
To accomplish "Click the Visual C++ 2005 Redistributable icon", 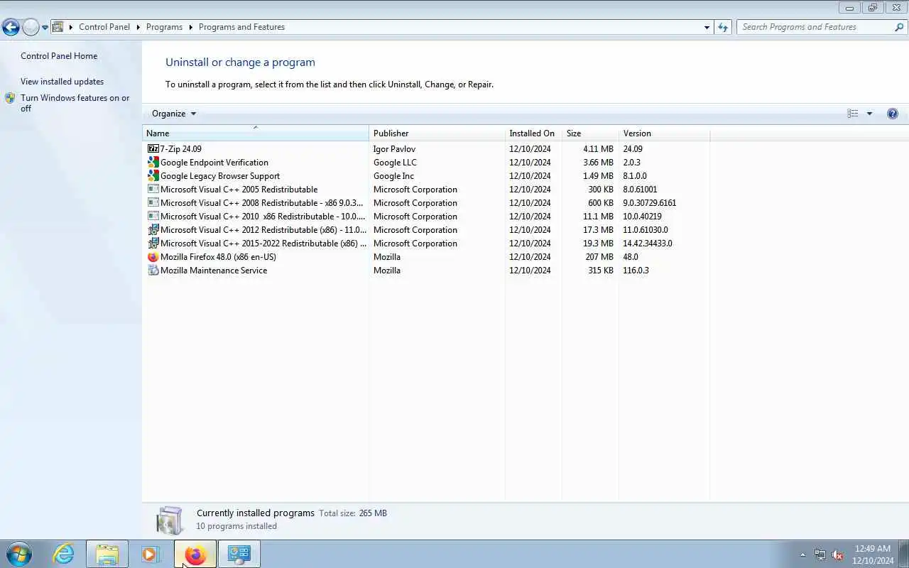I will tap(153, 190).
